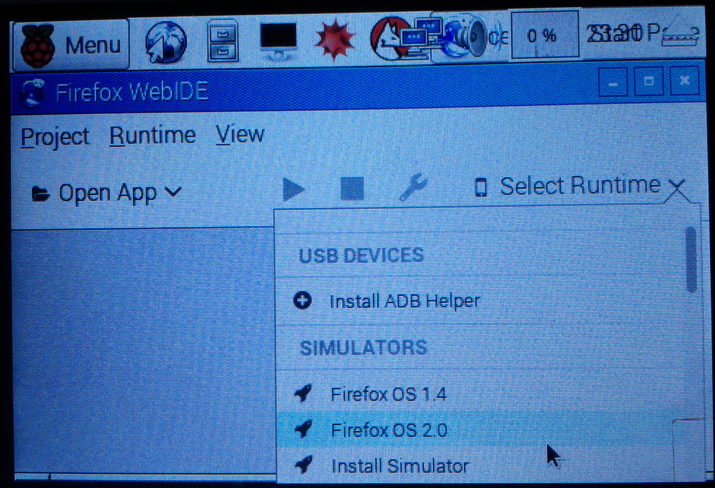Screen dimensions: 715x488
Task: Maximize the Firefox WebIDE window
Action: click(x=648, y=82)
